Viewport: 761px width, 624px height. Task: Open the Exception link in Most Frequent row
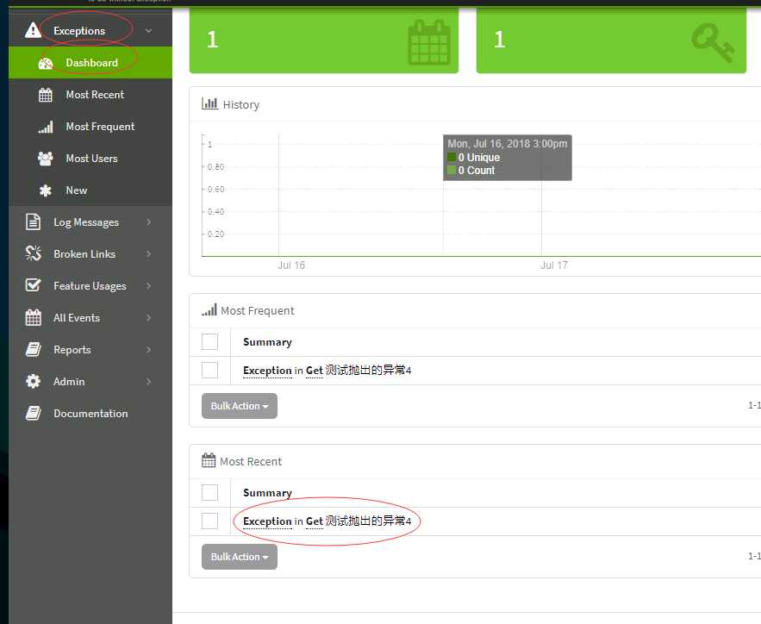coord(267,371)
